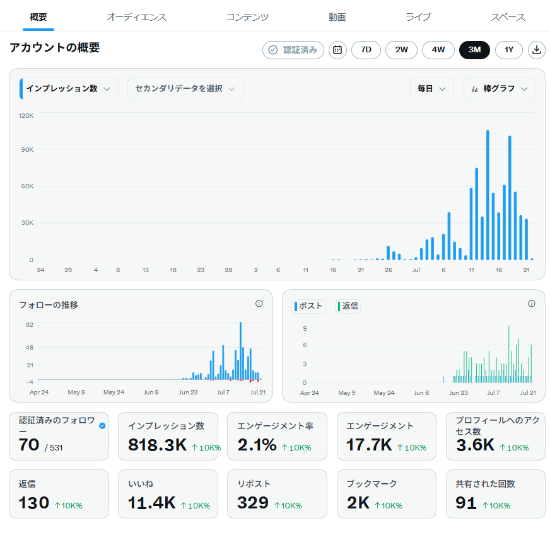This screenshot has width=550, height=533.
Task: Select the 1Y time range
Action: pos(508,50)
